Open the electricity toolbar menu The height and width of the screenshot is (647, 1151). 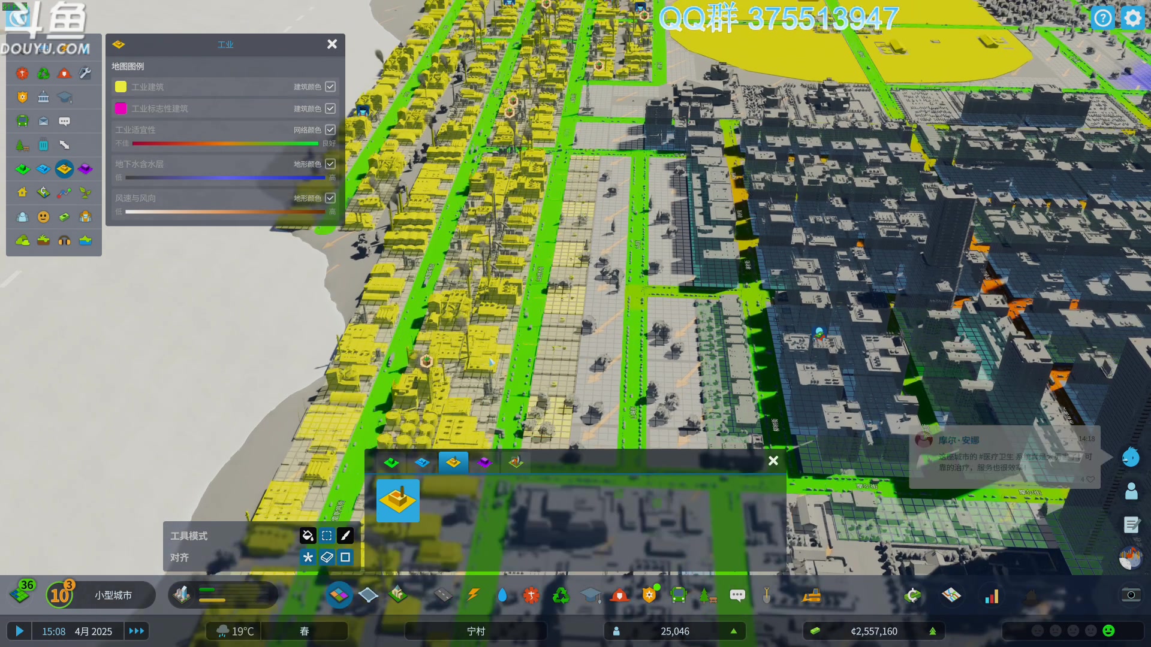pos(473,595)
